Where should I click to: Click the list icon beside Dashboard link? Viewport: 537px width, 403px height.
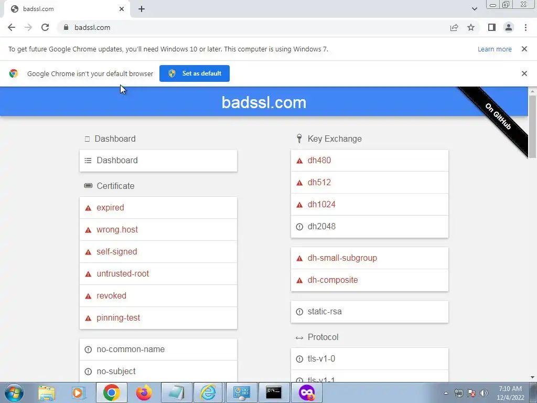[x=88, y=161]
